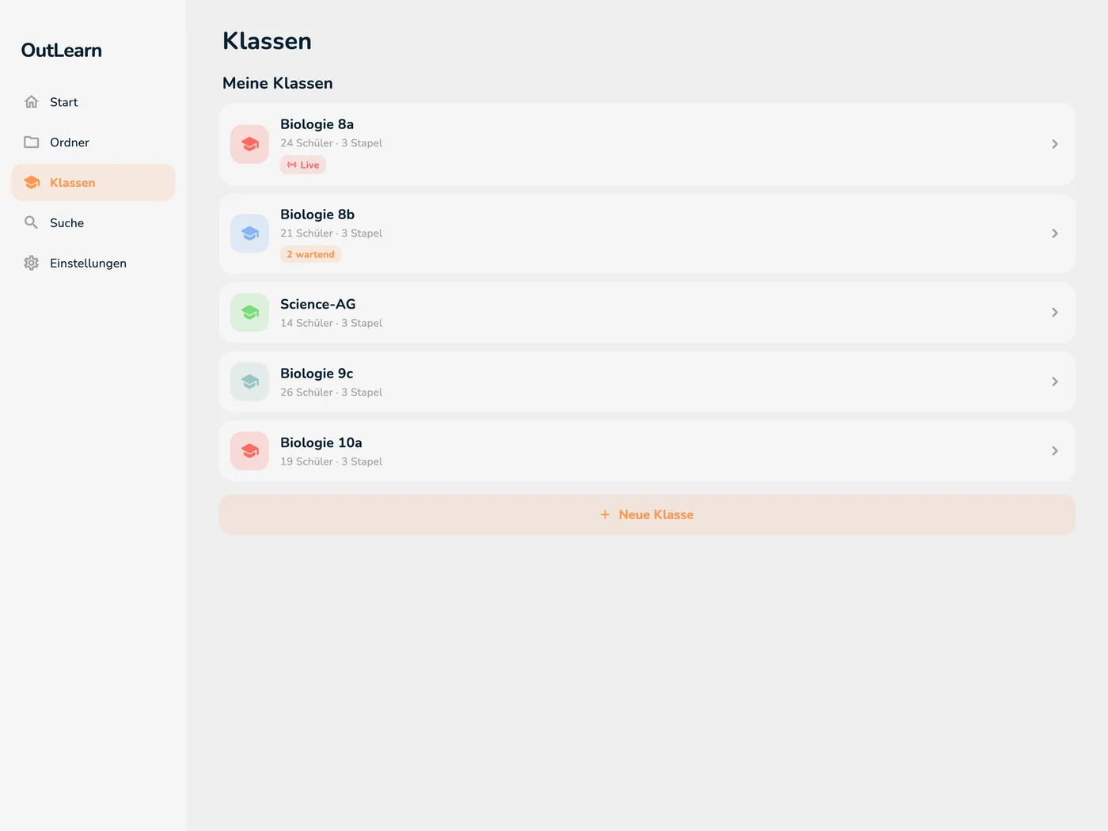Open Biologie 10a via its chevron
Image resolution: width=1108 pixels, height=831 pixels.
click(x=1055, y=451)
